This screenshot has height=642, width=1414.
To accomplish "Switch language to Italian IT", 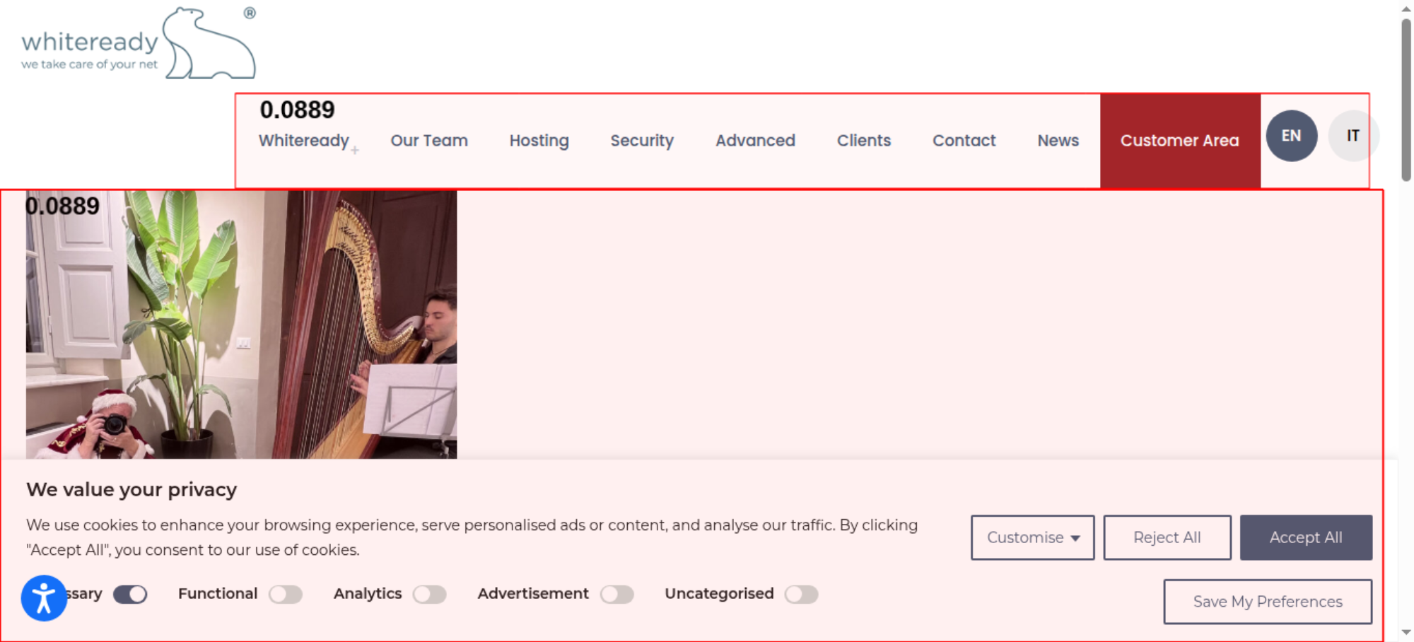I will (1352, 136).
